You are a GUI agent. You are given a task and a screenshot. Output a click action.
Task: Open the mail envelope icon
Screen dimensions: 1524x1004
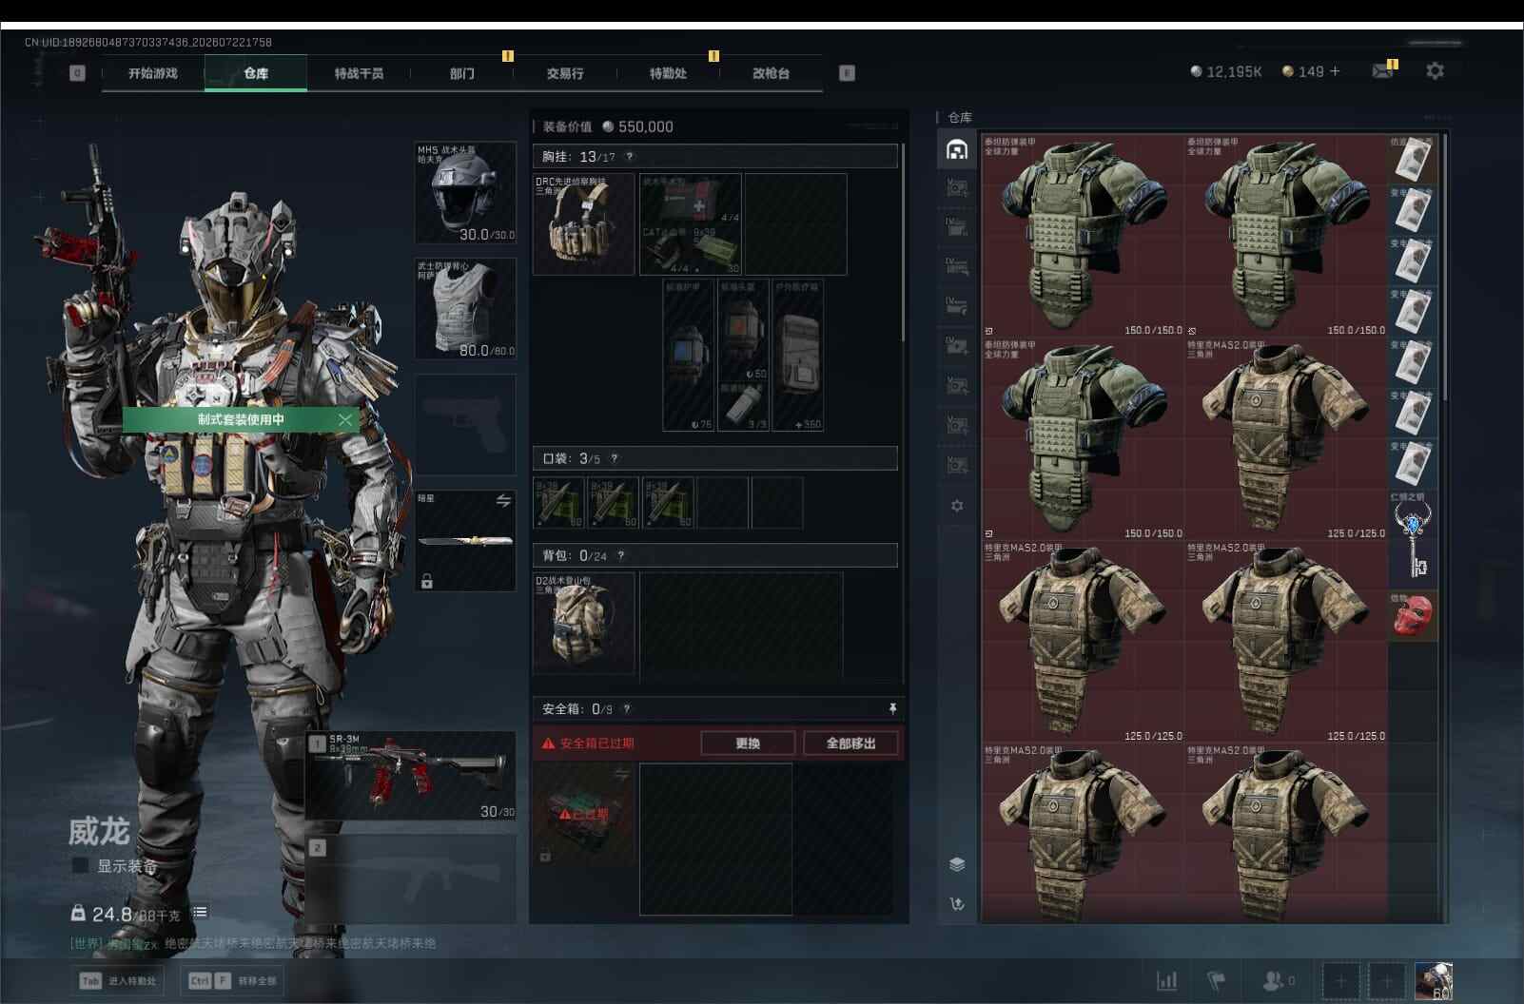click(1382, 71)
